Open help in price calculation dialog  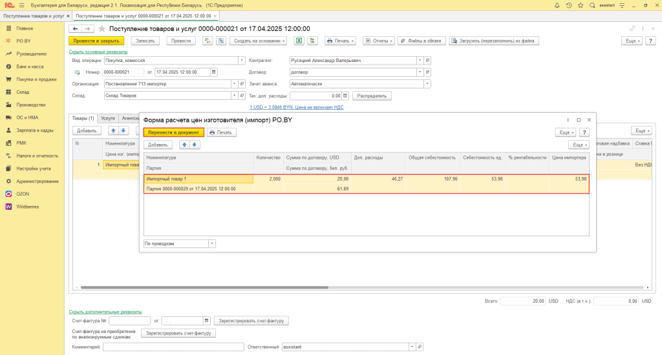pos(584,132)
